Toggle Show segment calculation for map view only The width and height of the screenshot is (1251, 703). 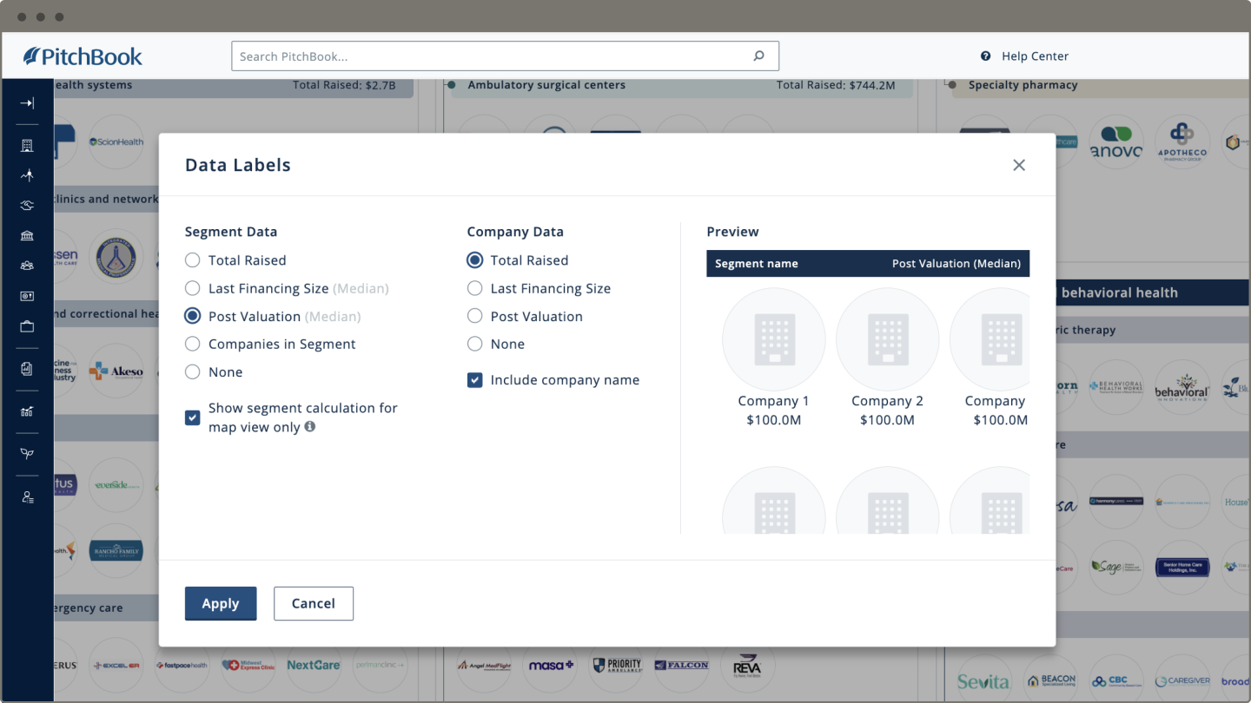193,417
